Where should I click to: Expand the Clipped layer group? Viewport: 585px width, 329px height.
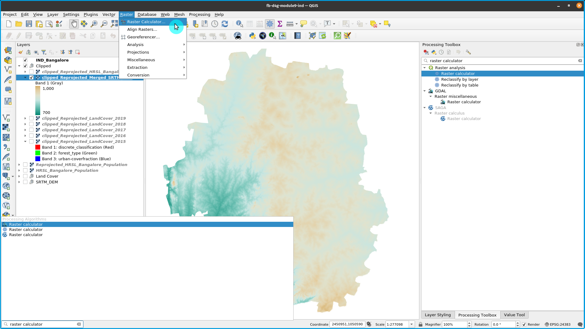(x=19, y=65)
